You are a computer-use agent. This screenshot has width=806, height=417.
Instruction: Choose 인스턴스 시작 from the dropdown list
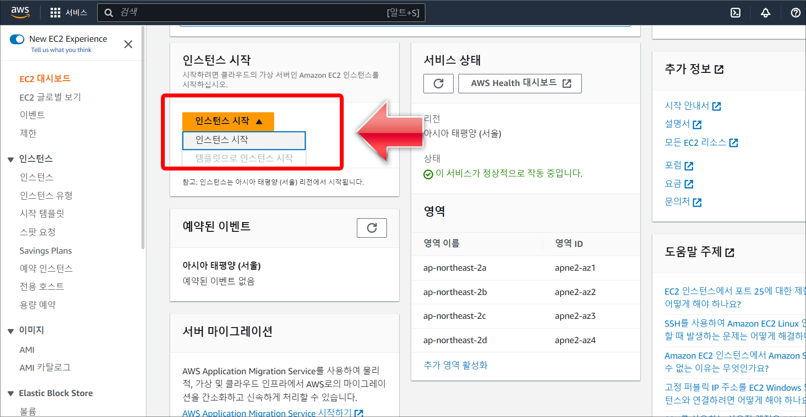tap(244, 140)
